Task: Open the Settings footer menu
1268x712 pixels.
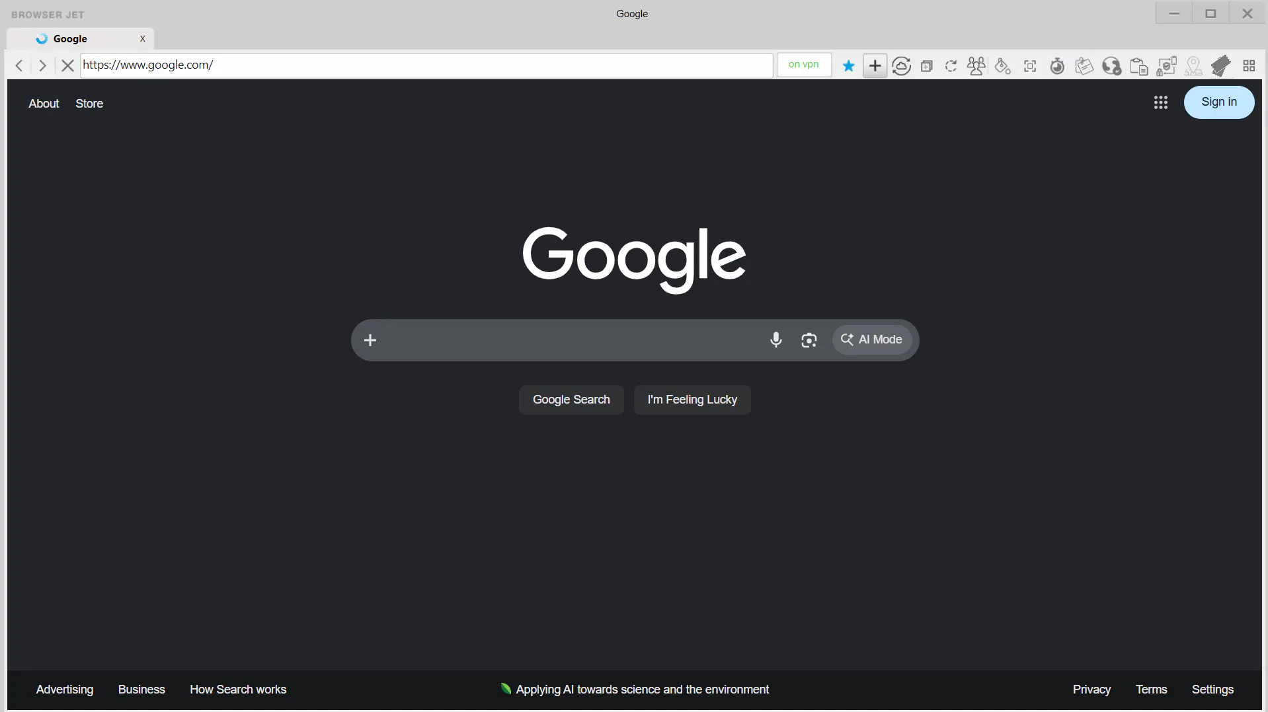Action: pyautogui.click(x=1212, y=690)
